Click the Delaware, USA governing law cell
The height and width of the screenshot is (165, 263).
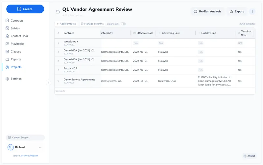167,81
